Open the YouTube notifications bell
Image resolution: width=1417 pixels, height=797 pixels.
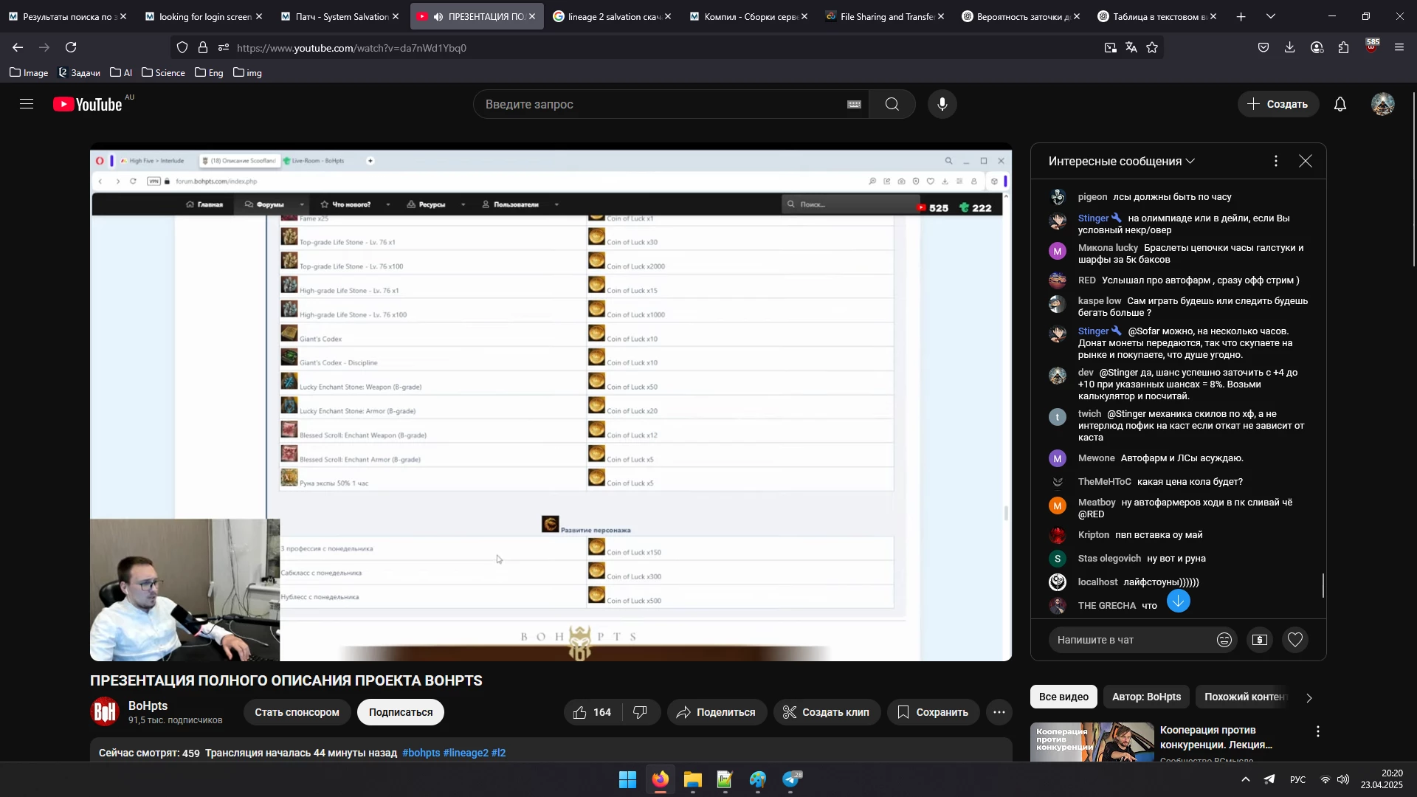[1340, 104]
